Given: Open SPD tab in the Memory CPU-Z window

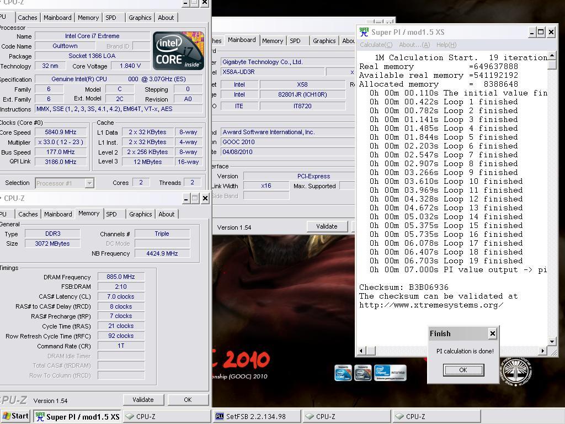Looking at the screenshot, I should [111, 214].
